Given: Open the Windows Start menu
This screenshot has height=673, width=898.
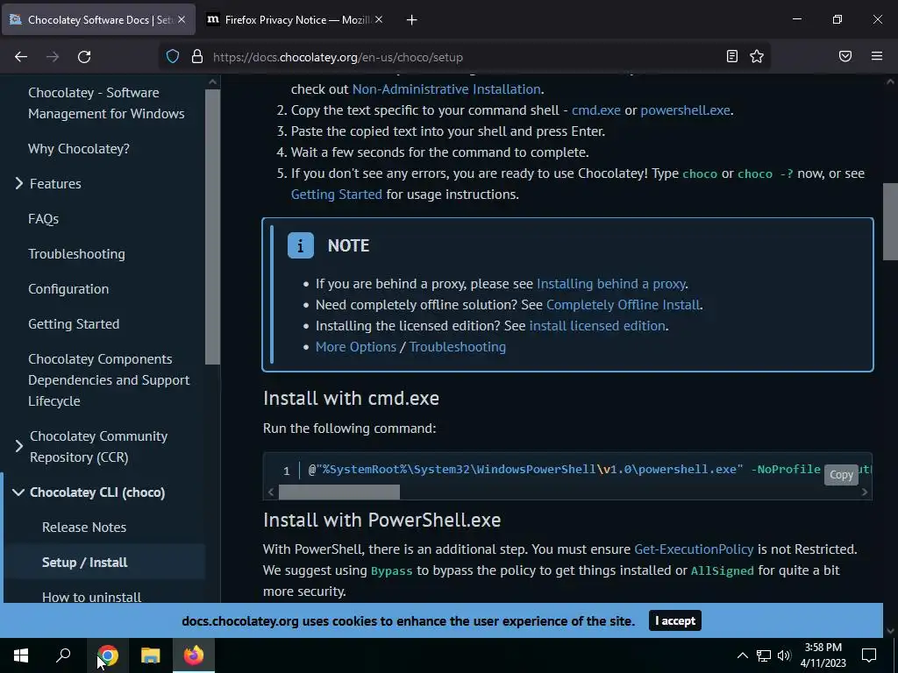Looking at the screenshot, I should 21,655.
